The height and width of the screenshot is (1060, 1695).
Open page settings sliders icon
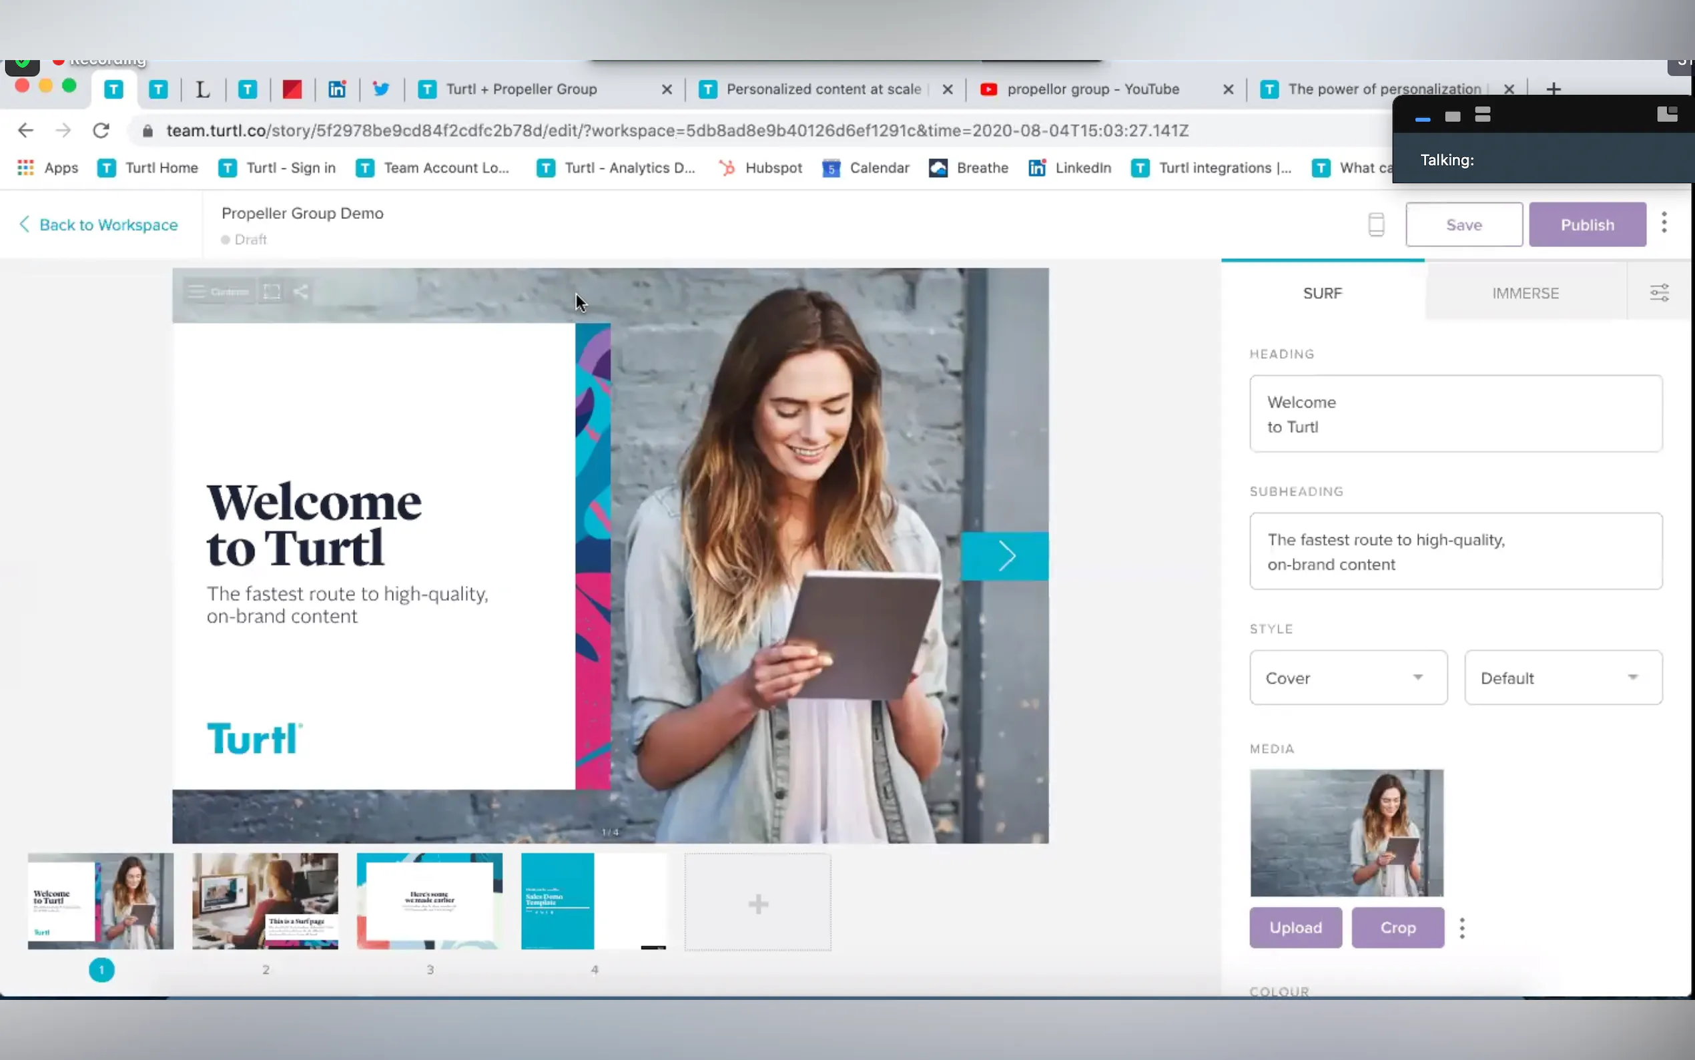(x=1659, y=293)
